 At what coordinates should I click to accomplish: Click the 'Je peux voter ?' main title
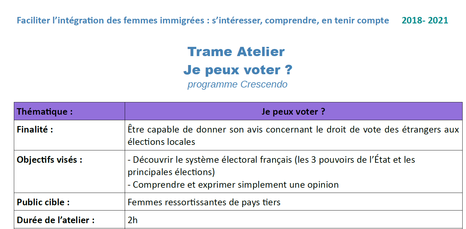[237, 70]
